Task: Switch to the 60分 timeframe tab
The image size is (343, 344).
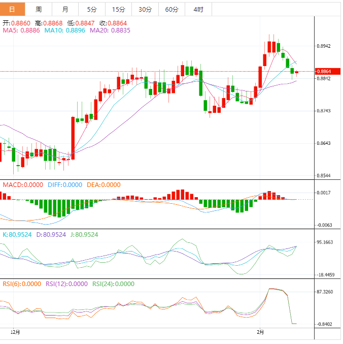Action: pos(172,9)
